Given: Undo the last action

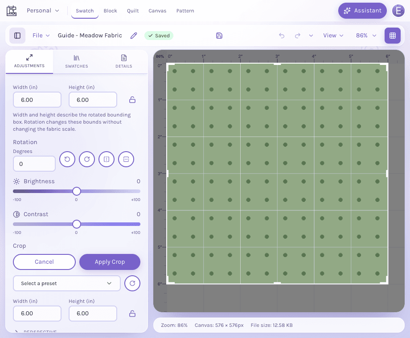Looking at the screenshot, I should click(x=282, y=36).
